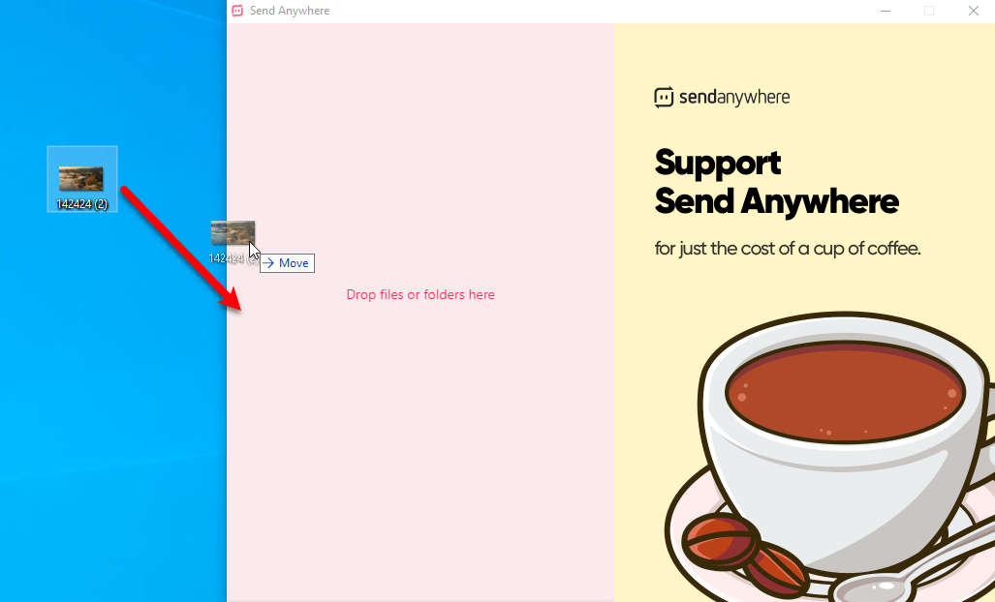Screen dimensions: 995x602
Task: Minimize the Send Anywhere window
Action: point(886,11)
